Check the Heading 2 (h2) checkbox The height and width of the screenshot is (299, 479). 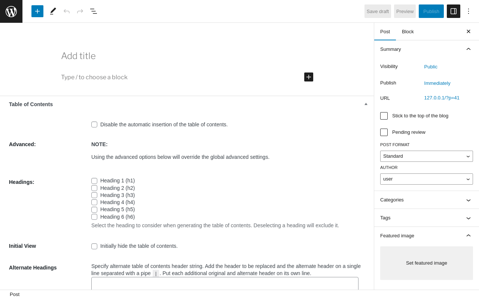click(x=94, y=188)
